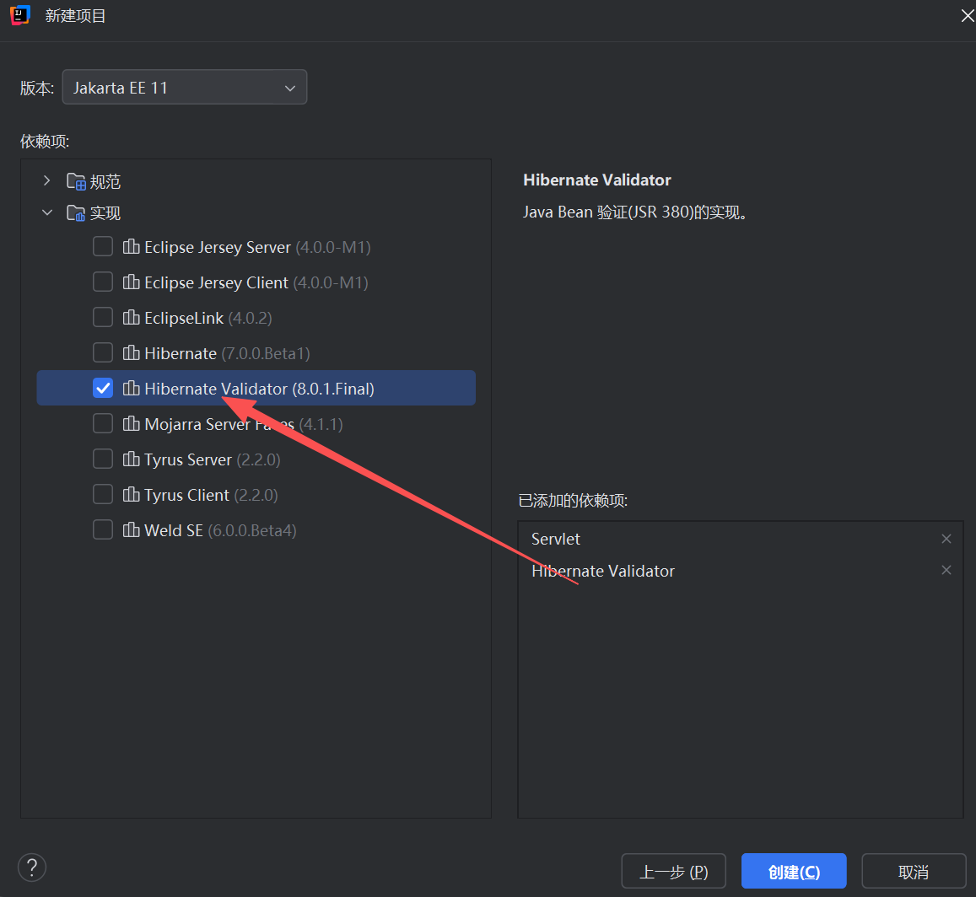Click the 实现 folder label
The width and height of the screenshot is (976, 897).
pos(105,213)
